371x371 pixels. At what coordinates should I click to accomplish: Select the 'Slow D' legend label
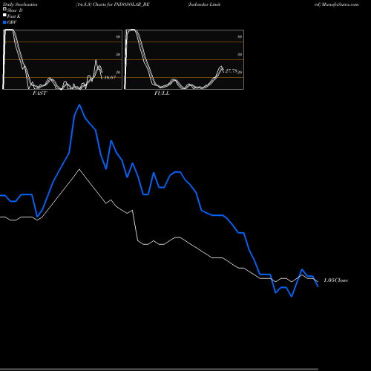(15, 10)
